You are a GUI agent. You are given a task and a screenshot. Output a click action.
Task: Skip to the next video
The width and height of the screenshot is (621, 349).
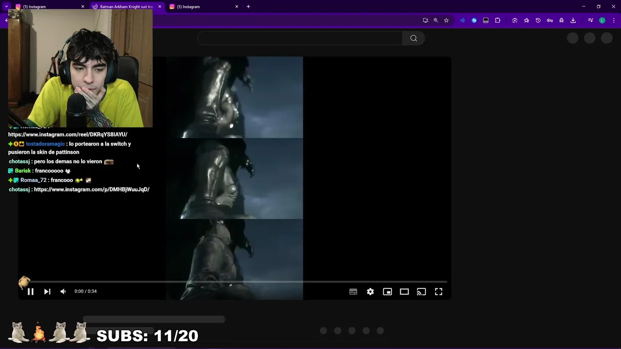click(47, 291)
